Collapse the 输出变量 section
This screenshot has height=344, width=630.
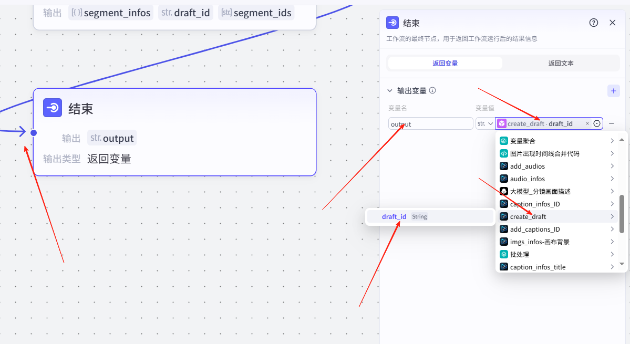point(390,91)
